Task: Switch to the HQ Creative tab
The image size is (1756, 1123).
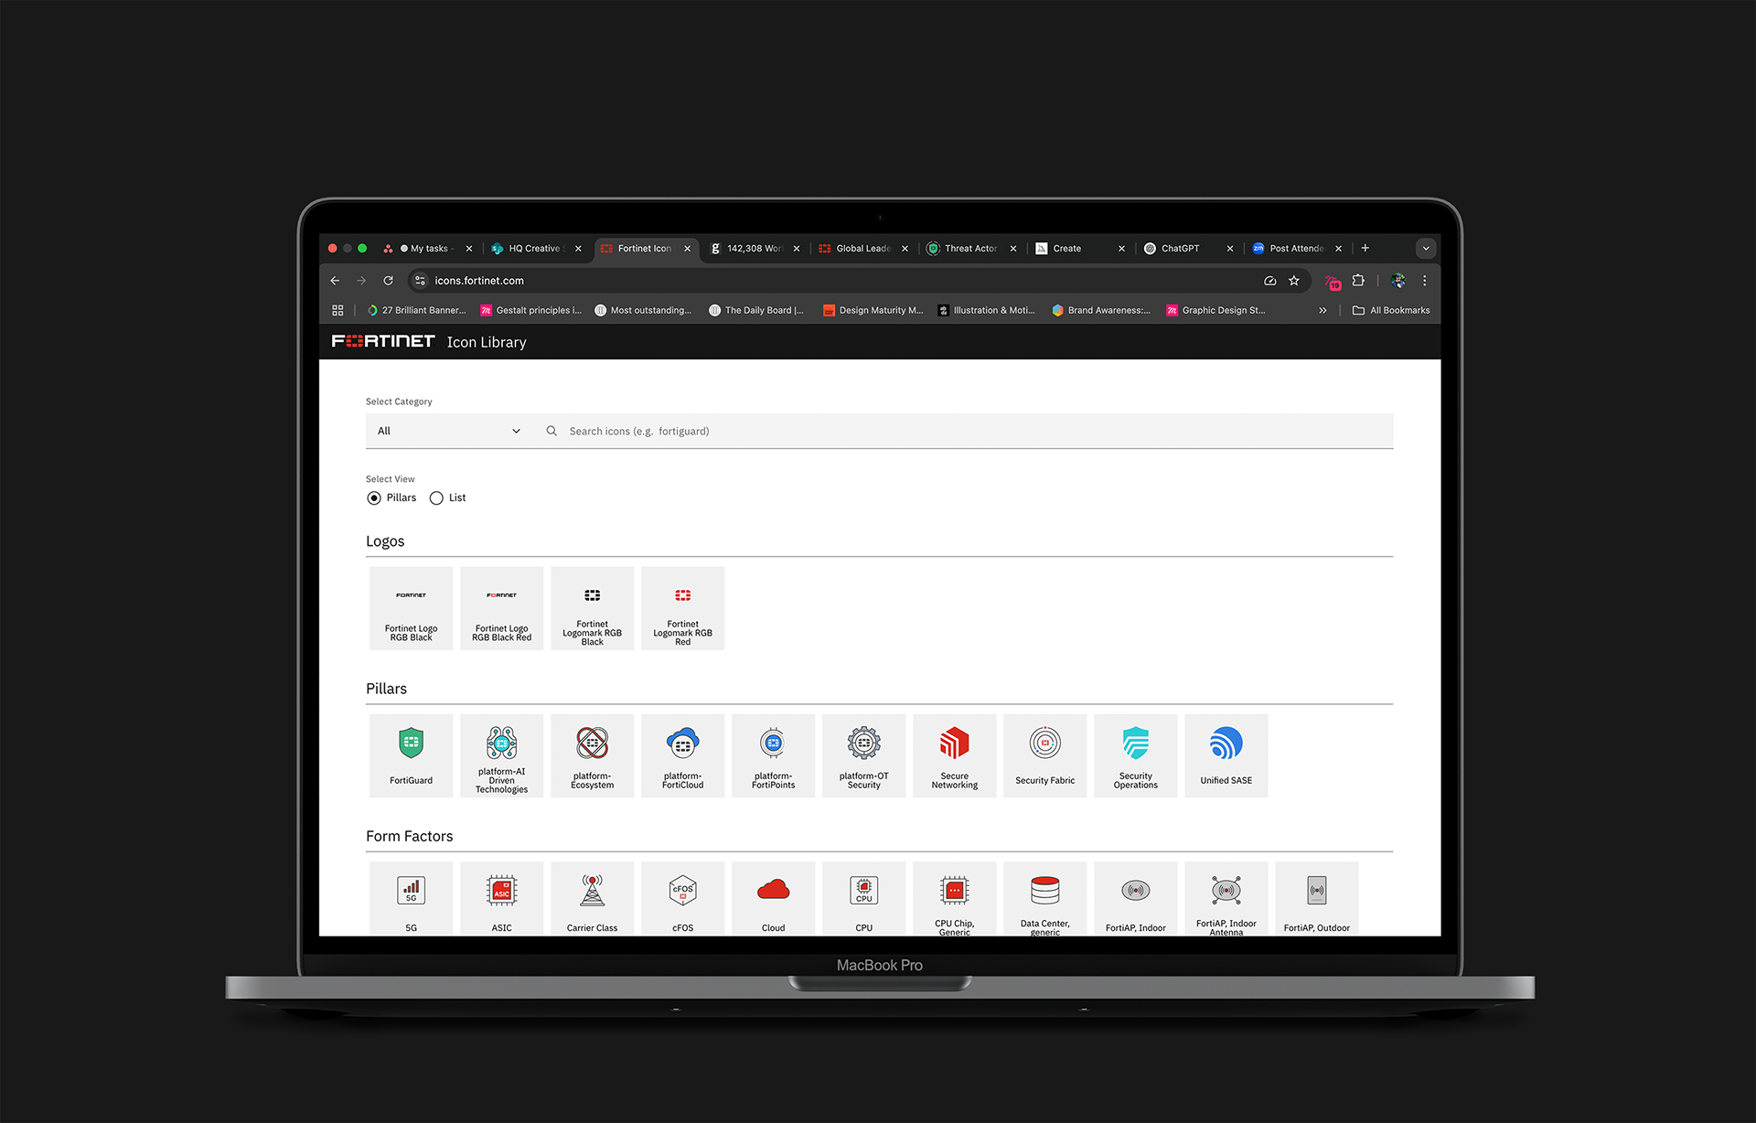Action: (535, 248)
